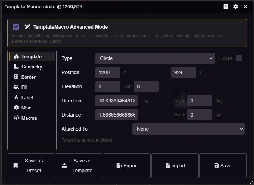The height and width of the screenshot is (185, 254).
Task: Focus the Distance field
Action: pyautogui.click(x=117, y=115)
